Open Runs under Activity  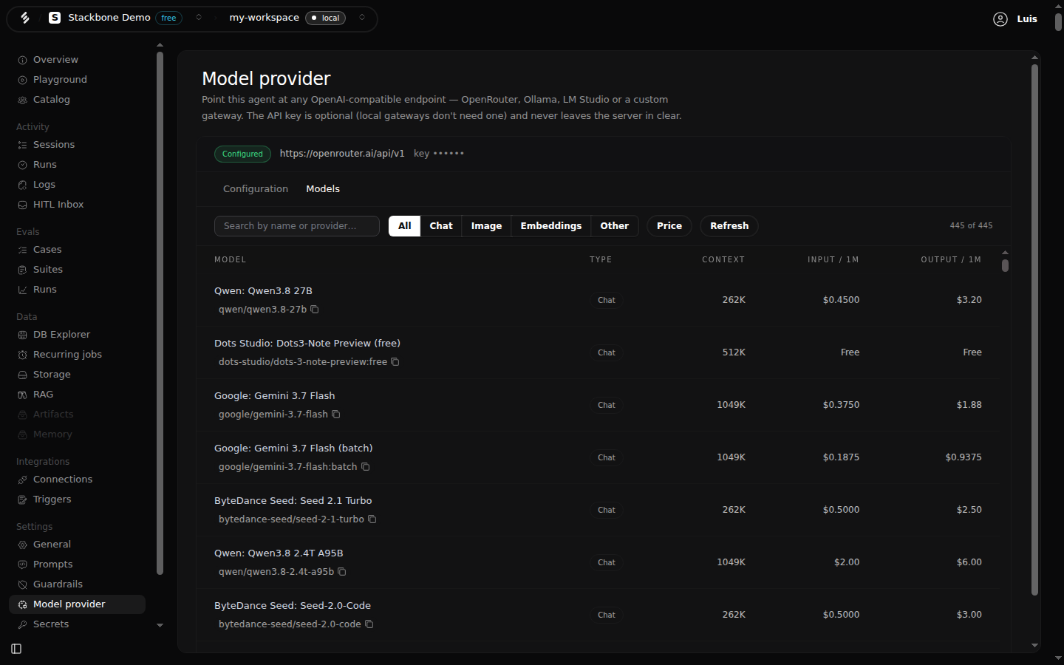click(x=77, y=165)
